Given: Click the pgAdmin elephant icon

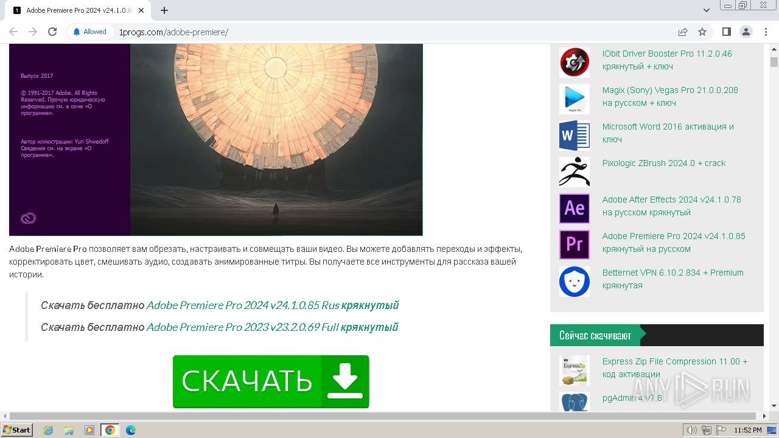Looking at the screenshot, I should [x=575, y=401].
